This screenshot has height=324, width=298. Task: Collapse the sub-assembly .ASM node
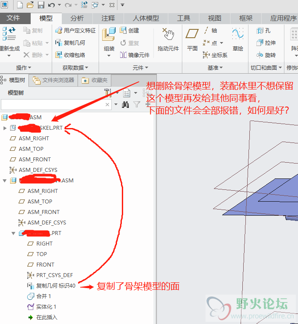[4, 181]
